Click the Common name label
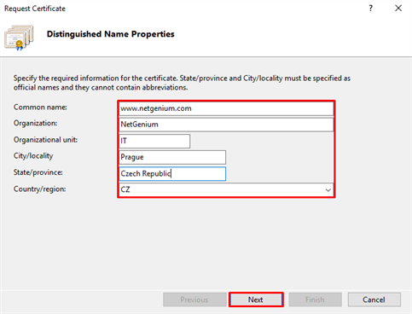This screenshot has height=314, width=412. coord(40,108)
